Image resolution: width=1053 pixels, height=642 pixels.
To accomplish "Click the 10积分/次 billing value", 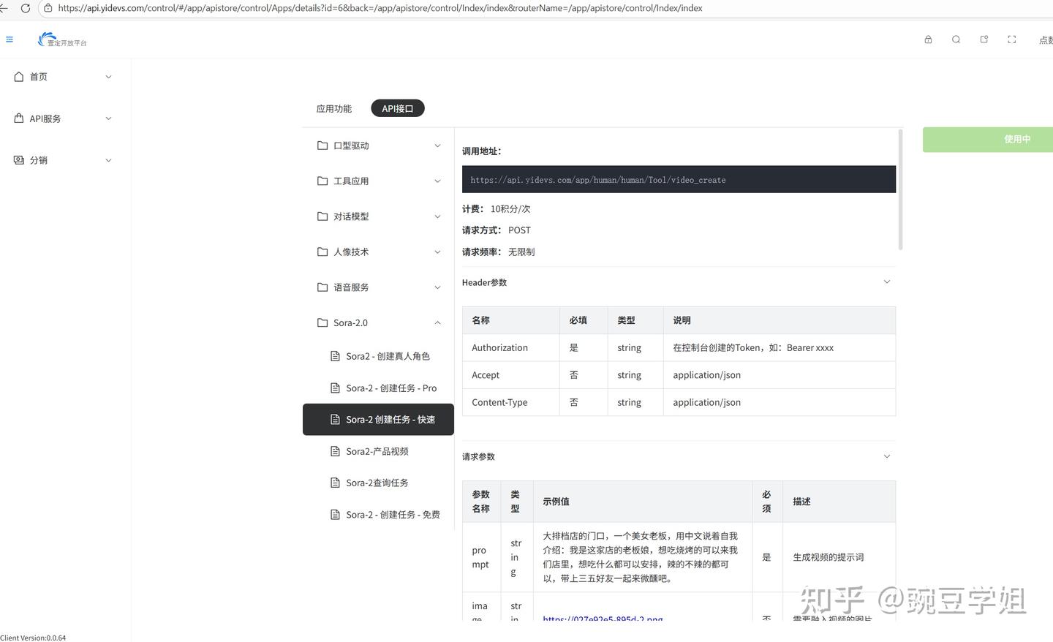I will (510, 209).
